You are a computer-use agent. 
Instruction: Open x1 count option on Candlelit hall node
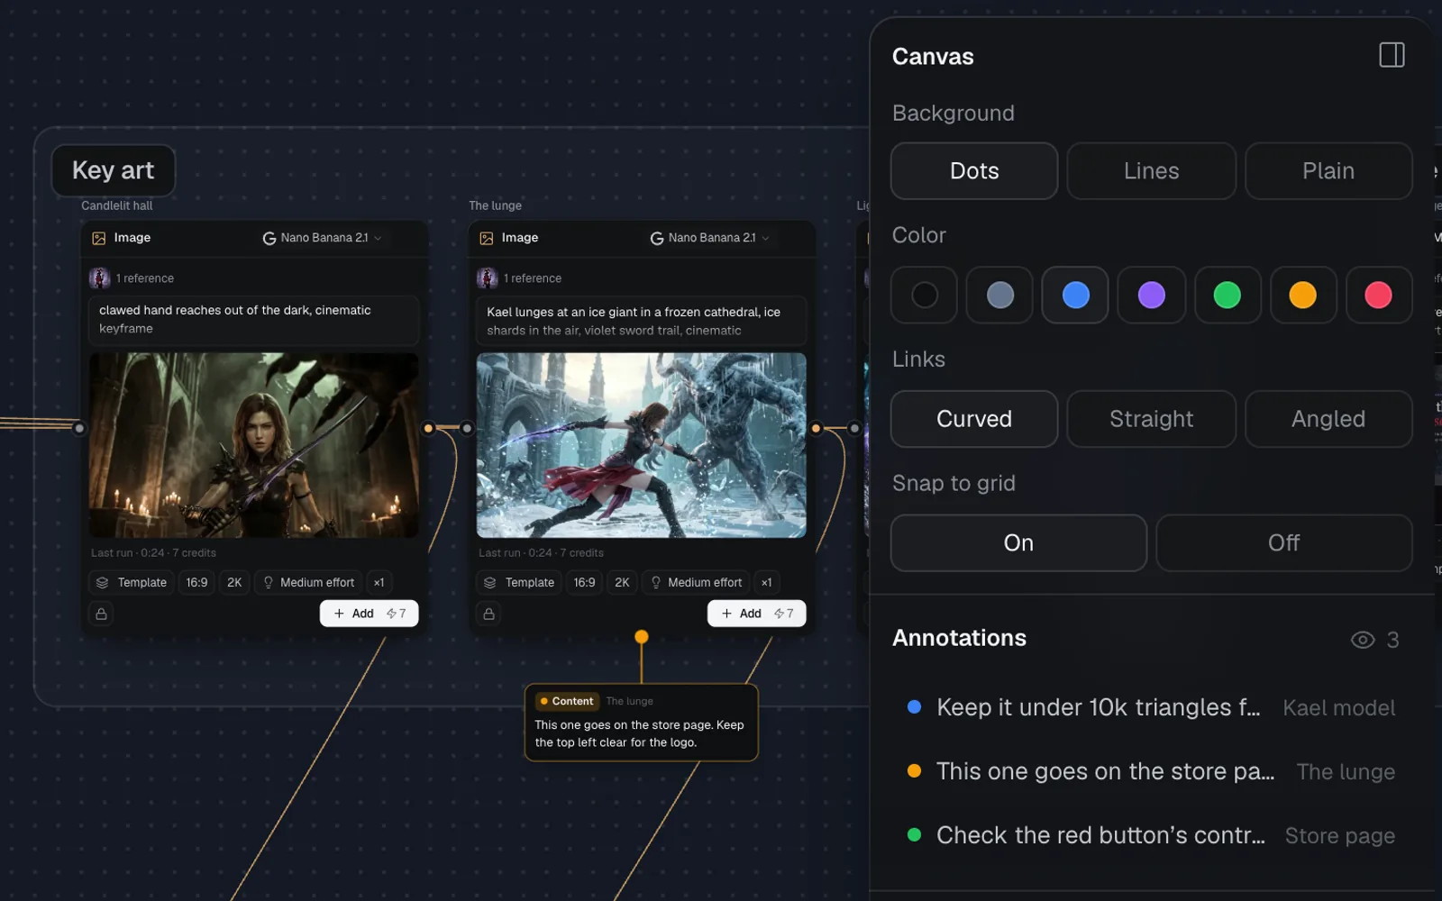379,583
